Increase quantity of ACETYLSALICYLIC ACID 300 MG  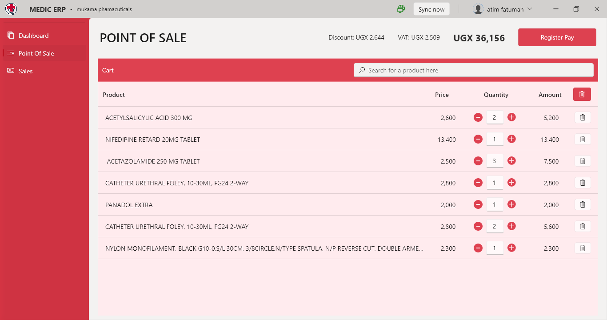pos(511,117)
